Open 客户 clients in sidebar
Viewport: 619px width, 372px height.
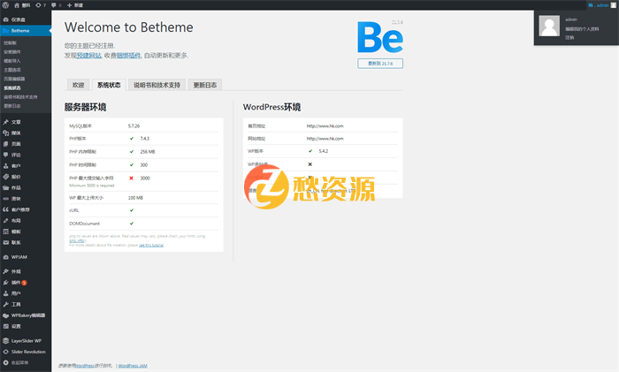point(26,166)
